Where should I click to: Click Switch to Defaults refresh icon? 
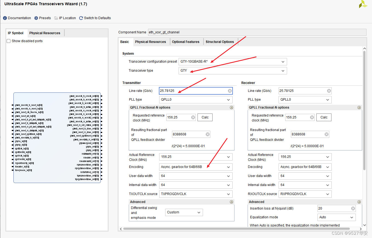[x=81, y=18]
